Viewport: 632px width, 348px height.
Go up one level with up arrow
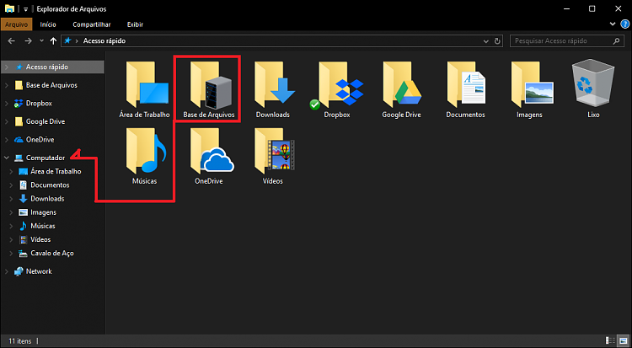(x=53, y=41)
